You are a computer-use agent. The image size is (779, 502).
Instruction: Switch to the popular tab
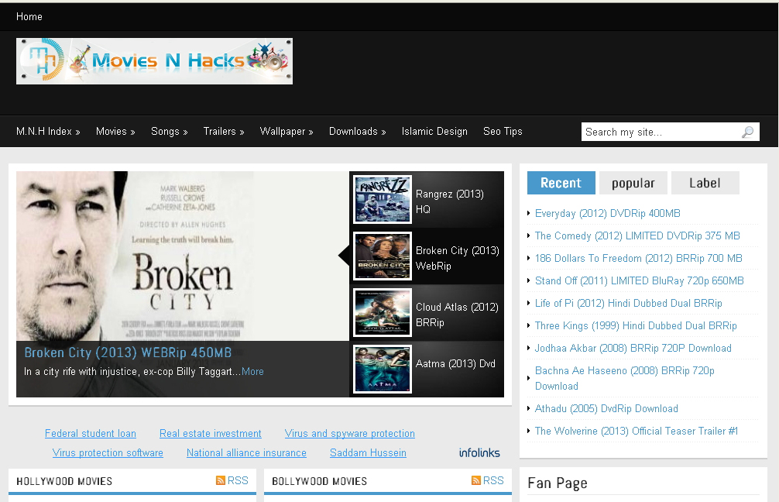click(633, 183)
